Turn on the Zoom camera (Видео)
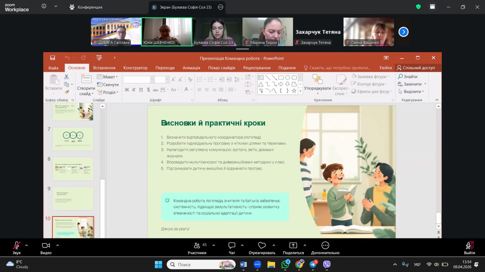This screenshot has height=272, width=485. point(46,246)
